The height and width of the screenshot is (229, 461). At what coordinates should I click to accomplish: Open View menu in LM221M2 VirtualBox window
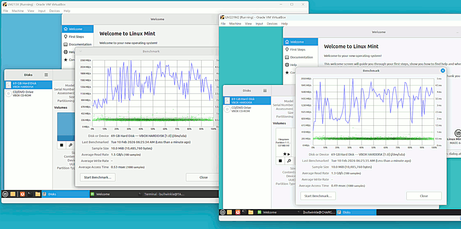[x=248, y=24]
